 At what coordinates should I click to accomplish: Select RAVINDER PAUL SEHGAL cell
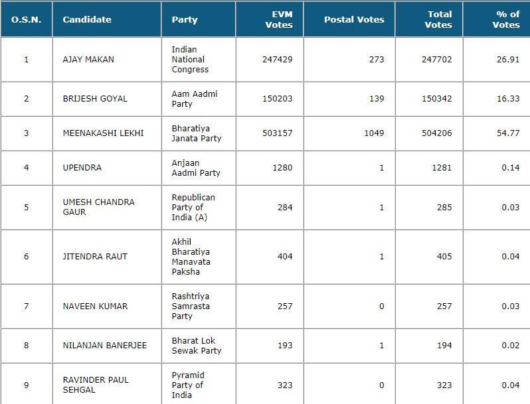[96, 385]
